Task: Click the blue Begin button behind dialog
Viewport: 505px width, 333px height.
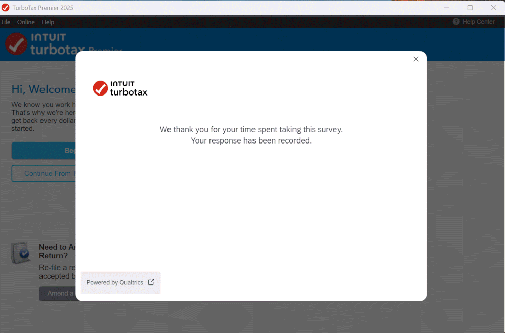Action: pyautogui.click(x=44, y=150)
